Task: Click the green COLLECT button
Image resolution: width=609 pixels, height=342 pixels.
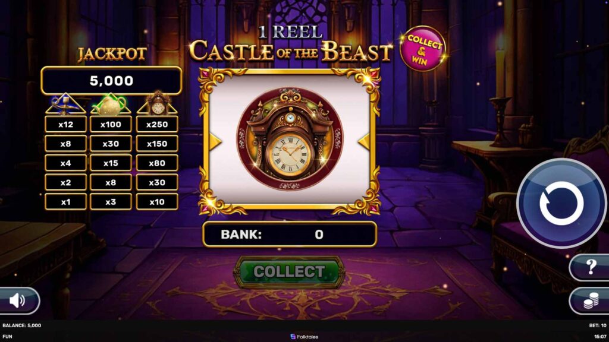Action: 289,272
